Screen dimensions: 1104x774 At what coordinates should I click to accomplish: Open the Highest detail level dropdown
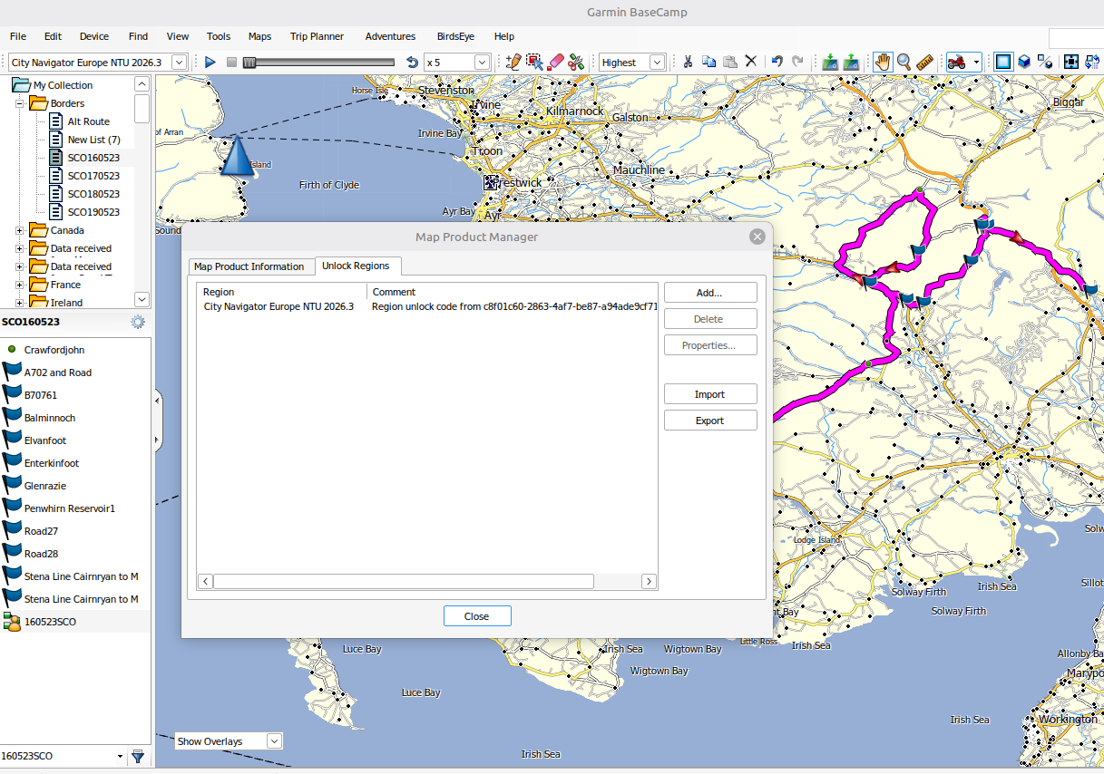click(x=658, y=62)
